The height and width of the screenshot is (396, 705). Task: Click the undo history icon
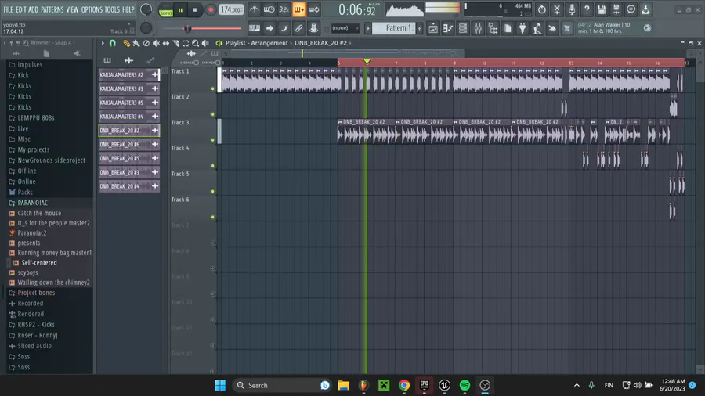pos(542,9)
